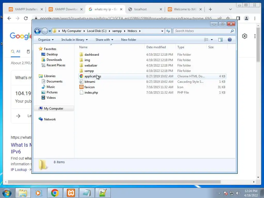Open the Organize menu
The width and height of the screenshot is (264, 198).
[46, 40]
